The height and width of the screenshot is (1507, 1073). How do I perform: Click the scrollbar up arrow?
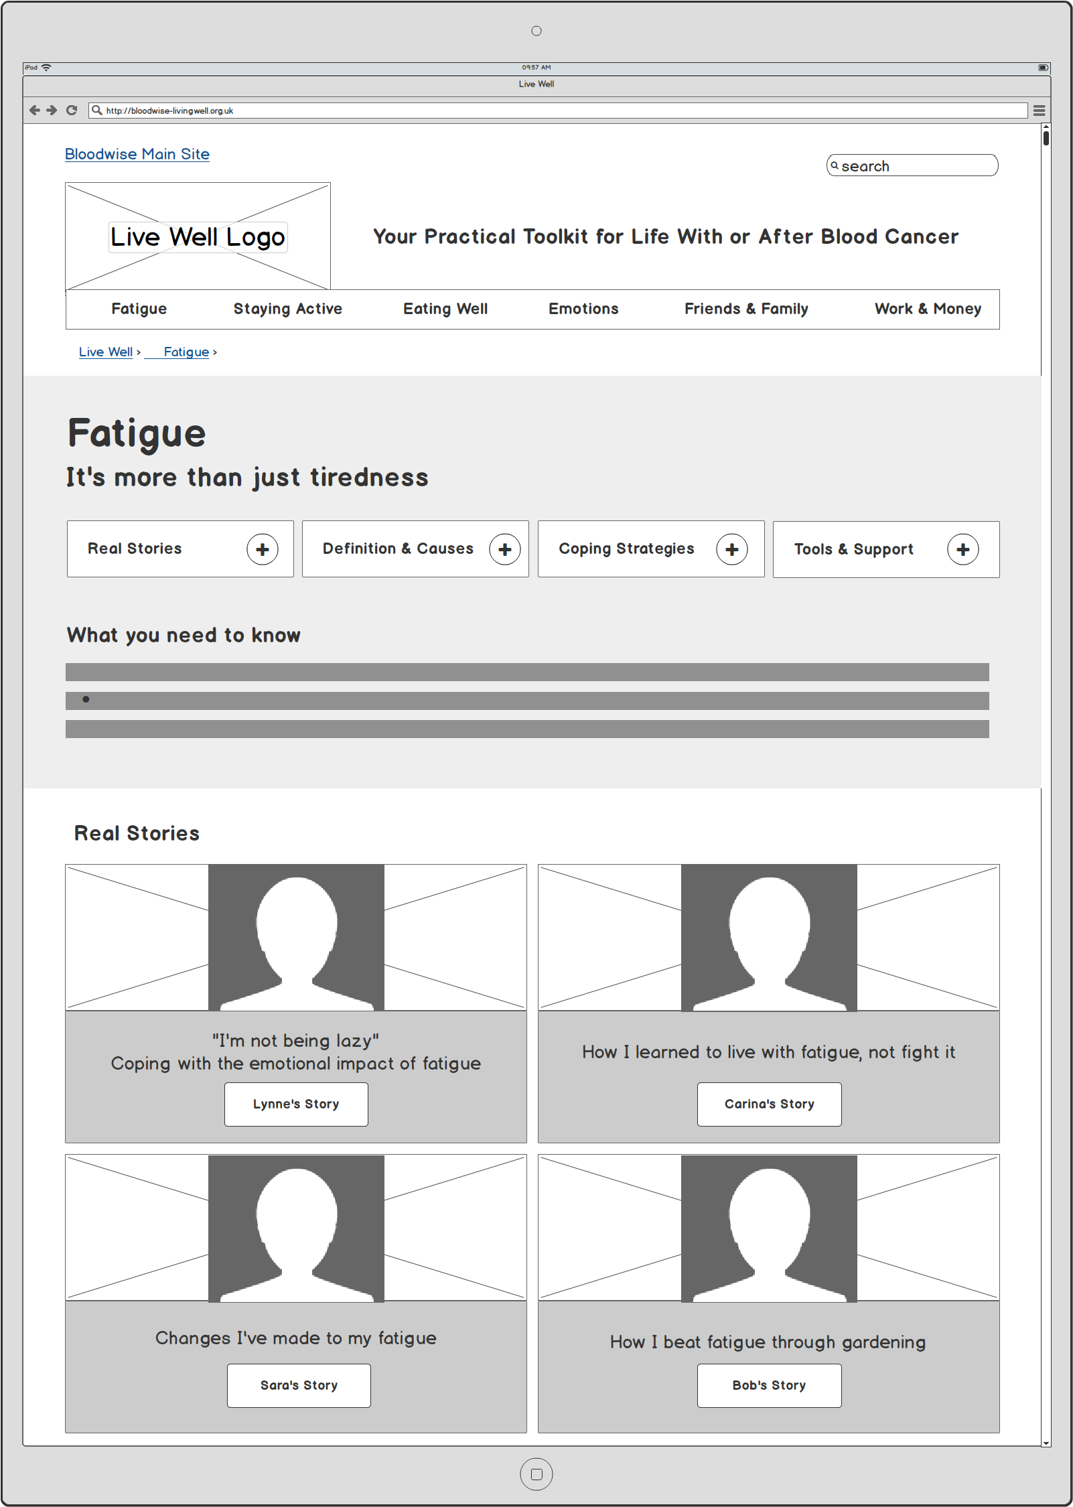pyautogui.click(x=1046, y=126)
